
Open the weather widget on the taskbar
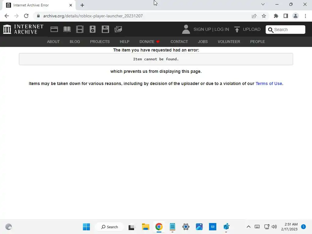tap(9, 227)
